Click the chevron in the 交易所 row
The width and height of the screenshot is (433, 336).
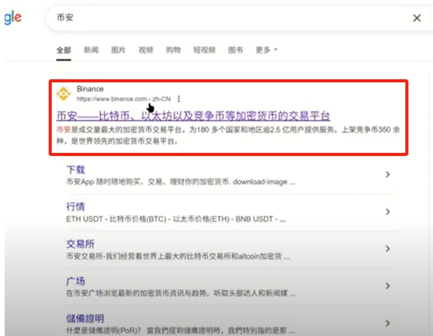point(388,249)
